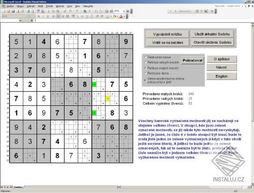This screenshot has width=254, height=193.
Task: Click the Uložit aktuální Sudoku button
Action: tap(212, 34)
